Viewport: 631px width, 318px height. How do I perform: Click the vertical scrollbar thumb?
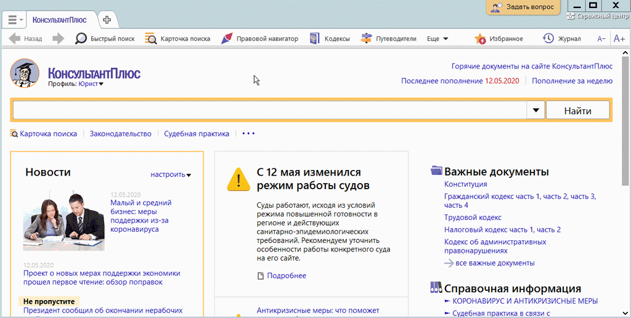tap(625, 120)
